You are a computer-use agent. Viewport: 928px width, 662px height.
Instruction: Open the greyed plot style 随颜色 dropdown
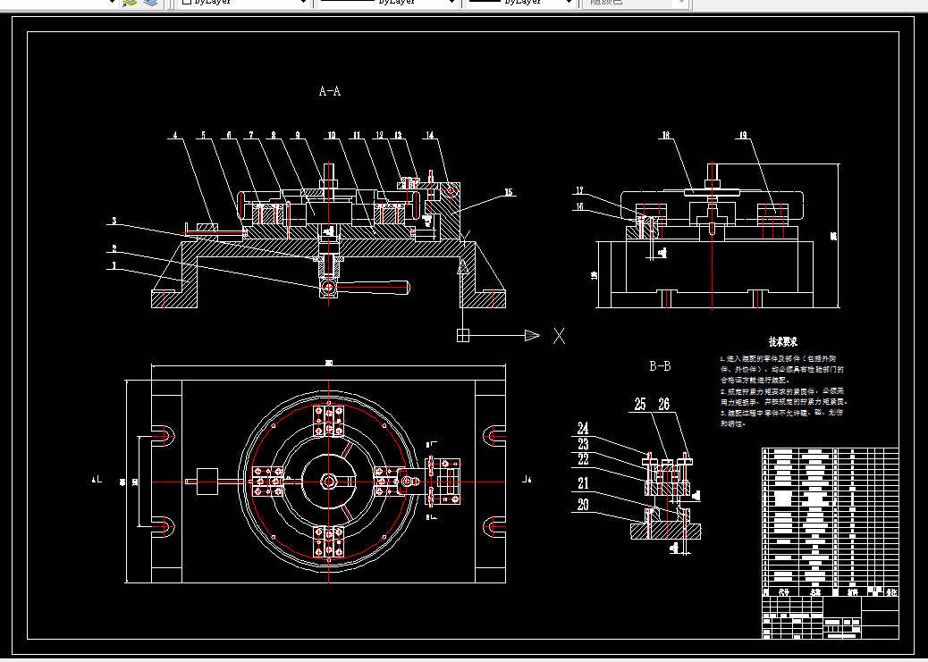(x=635, y=3)
